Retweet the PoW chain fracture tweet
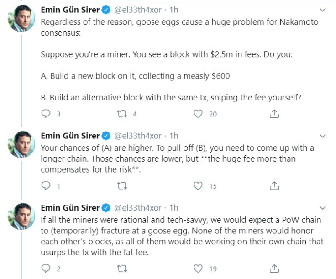Viewport: 336px width, 279px height. [122, 268]
